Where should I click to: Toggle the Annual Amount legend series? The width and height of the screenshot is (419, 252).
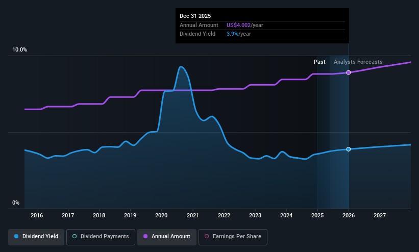pyautogui.click(x=167, y=237)
